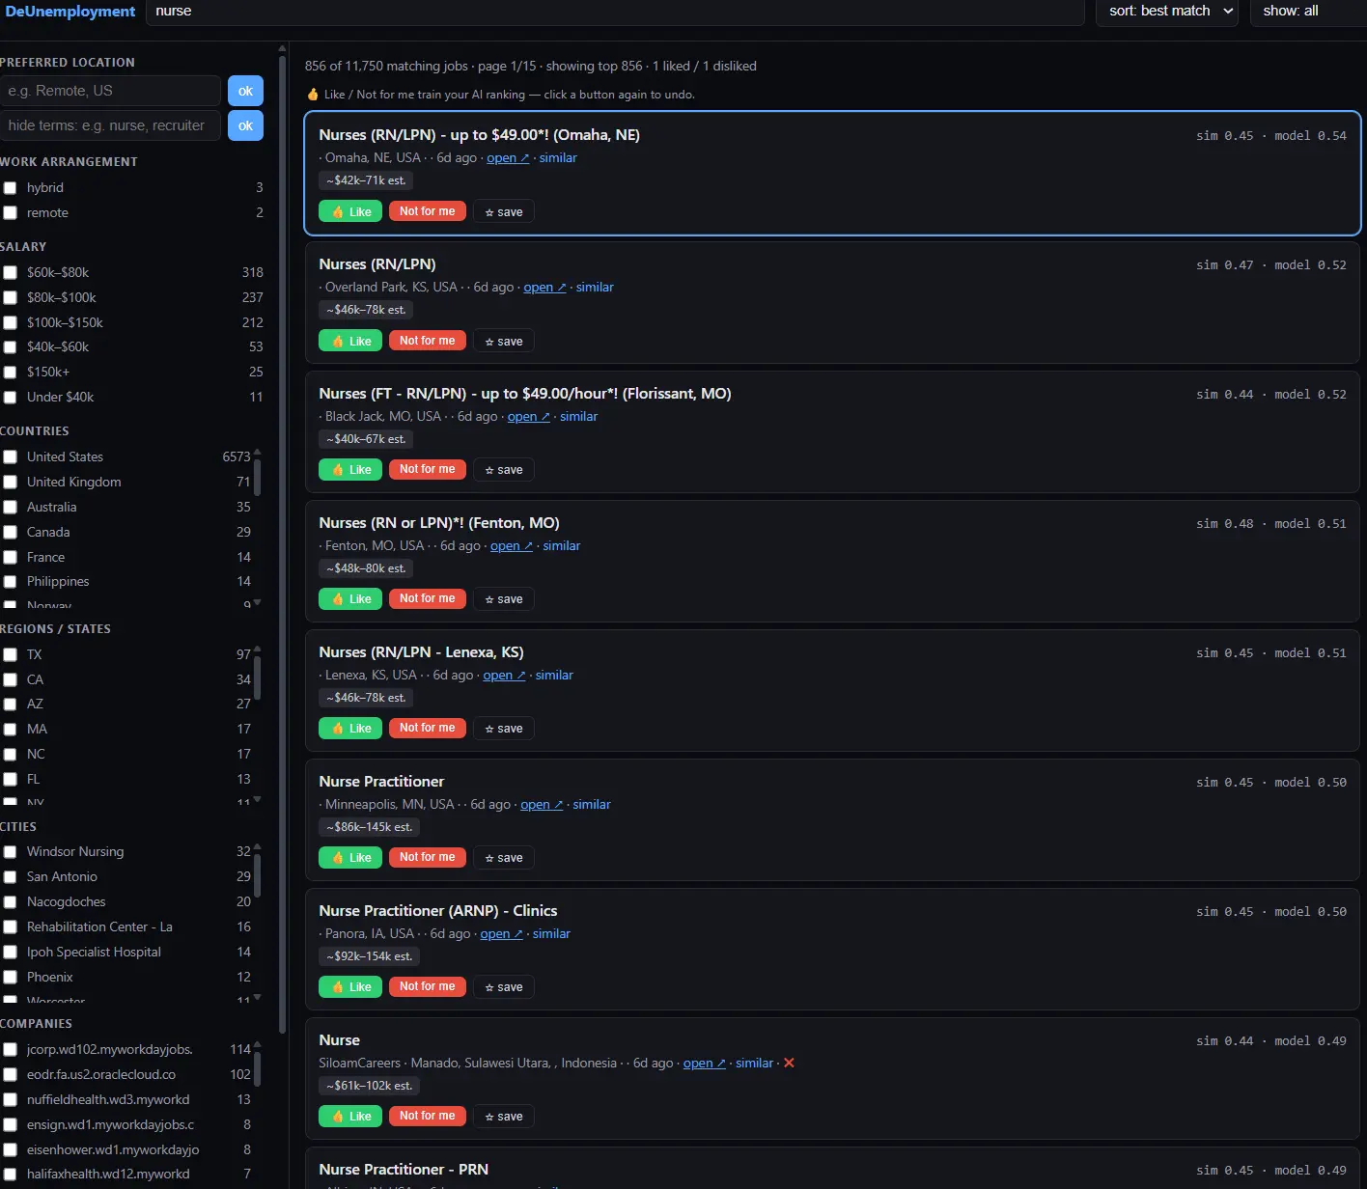The height and width of the screenshot is (1189, 1367).
Task: Open the sort: best match dropdown
Action: 1167,12
